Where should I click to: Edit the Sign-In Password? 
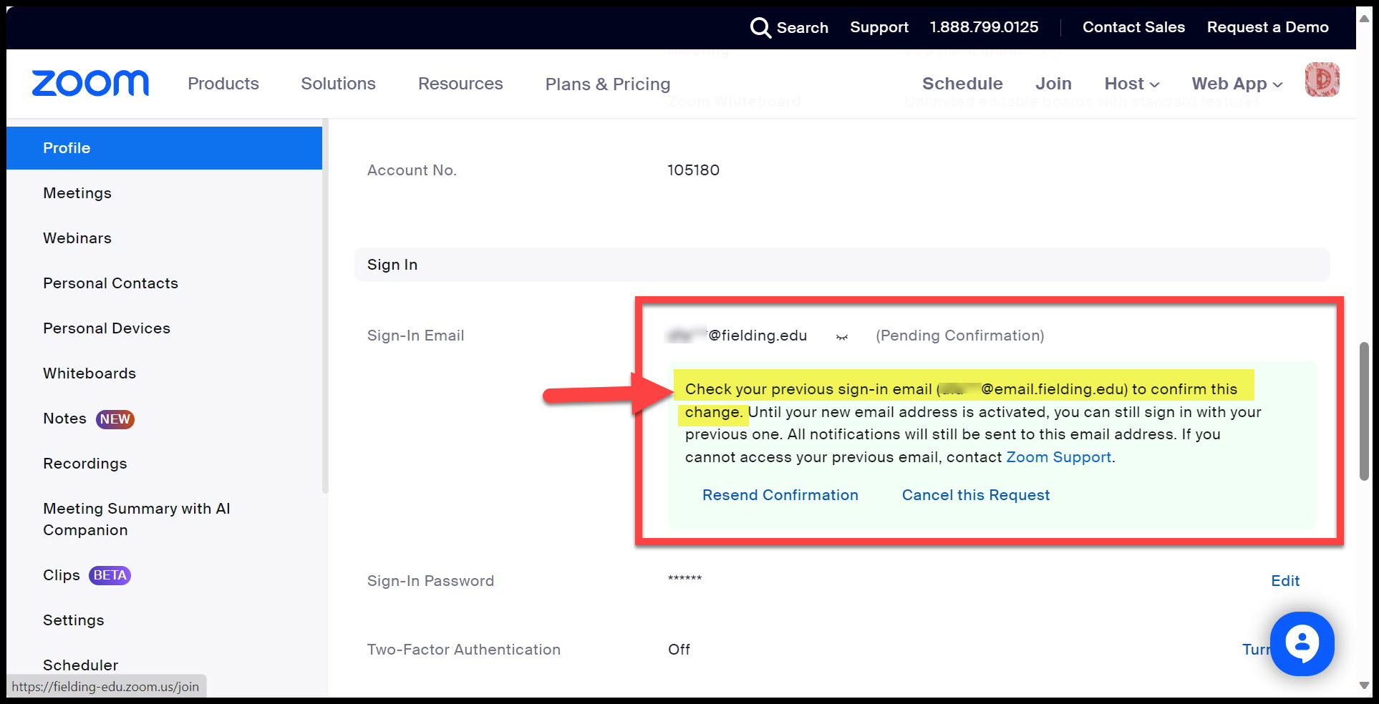tap(1285, 581)
